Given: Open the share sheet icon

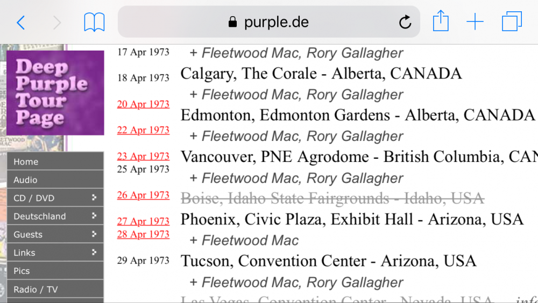Looking at the screenshot, I should coord(441,21).
